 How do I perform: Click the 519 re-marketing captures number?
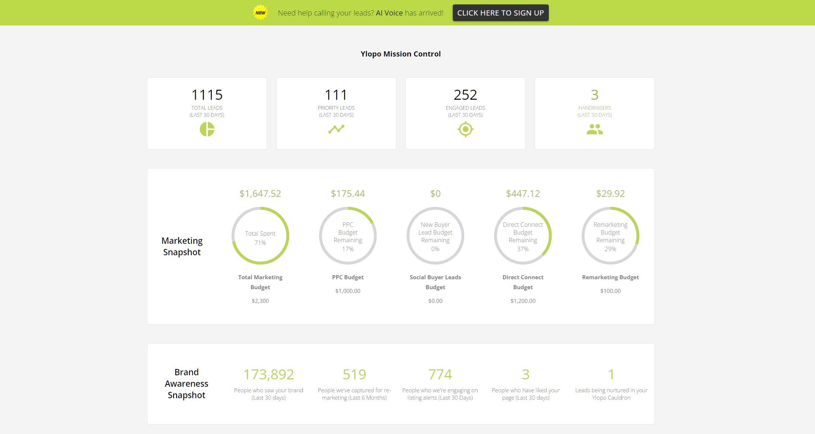coord(354,374)
